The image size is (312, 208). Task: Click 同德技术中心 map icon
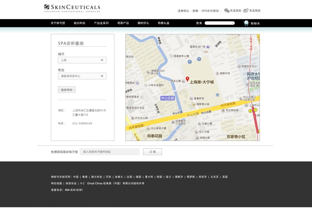[239, 66]
